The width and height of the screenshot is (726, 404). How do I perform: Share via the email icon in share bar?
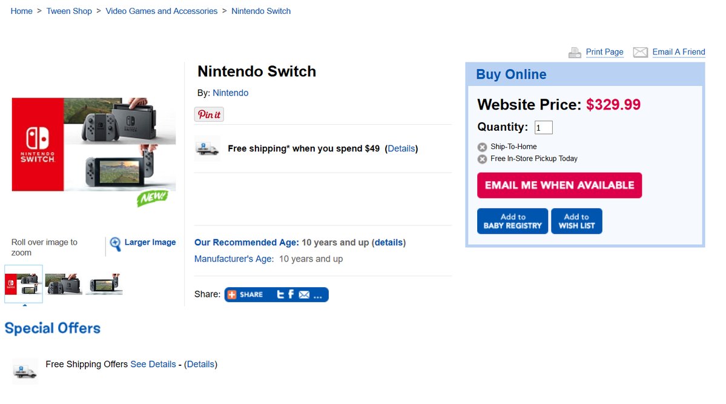click(304, 294)
